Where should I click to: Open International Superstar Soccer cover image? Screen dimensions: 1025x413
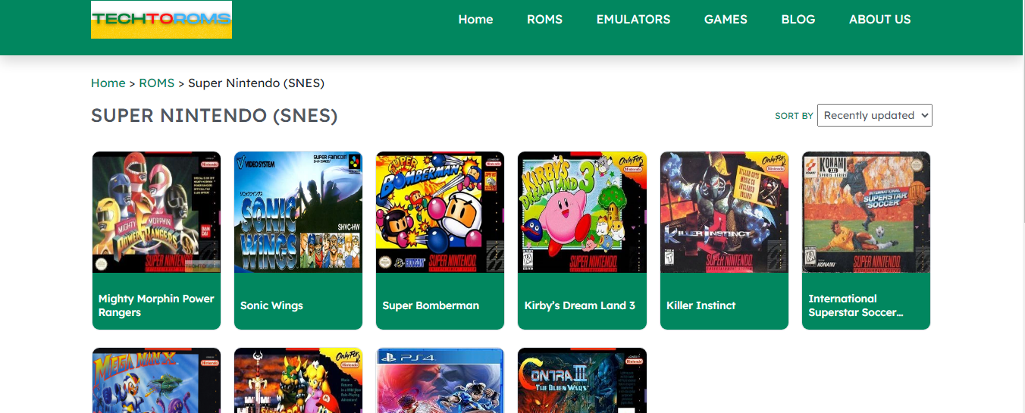pyautogui.click(x=866, y=212)
